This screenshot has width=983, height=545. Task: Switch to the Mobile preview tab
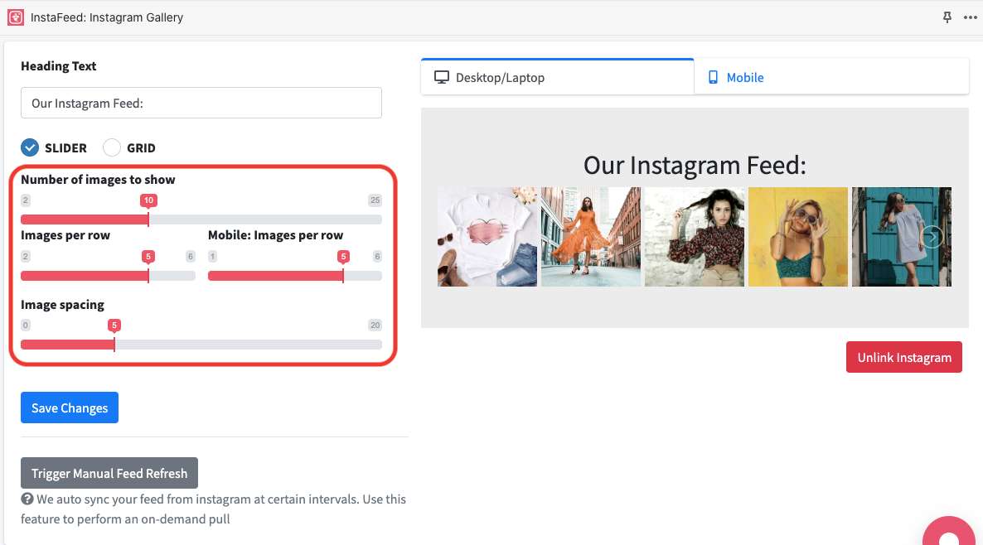(830, 77)
